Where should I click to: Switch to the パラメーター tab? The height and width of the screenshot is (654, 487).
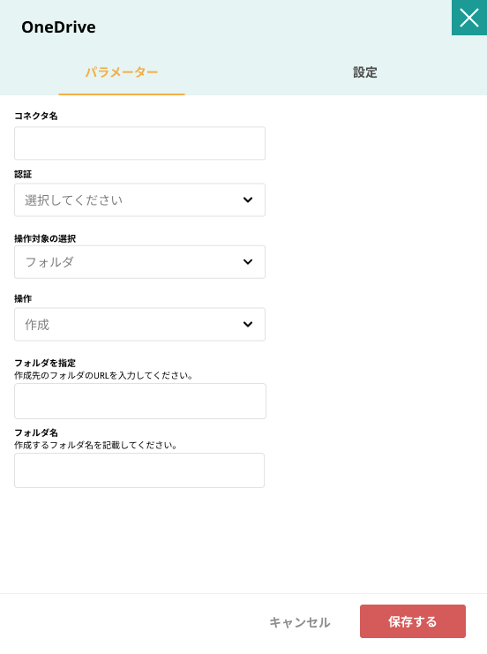click(x=122, y=72)
